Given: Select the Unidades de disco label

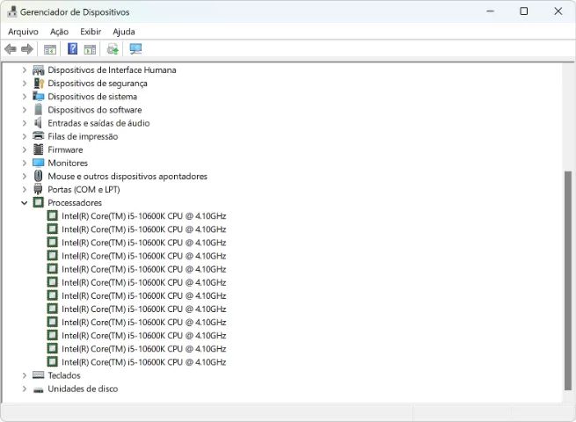Looking at the screenshot, I should click(x=83, y=389).
